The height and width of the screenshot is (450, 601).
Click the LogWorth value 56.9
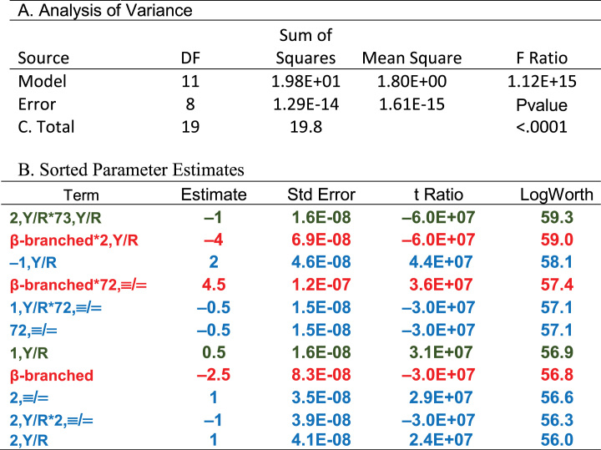coord(557,352)
